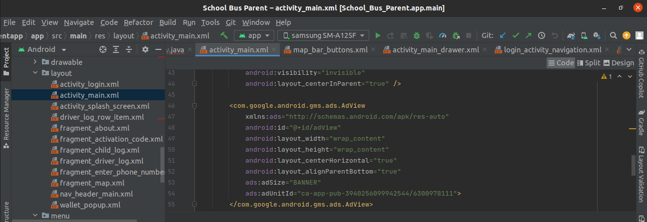The image size is (647, 222).
Task: Open the Tools menu
Action: click(210, 22)
